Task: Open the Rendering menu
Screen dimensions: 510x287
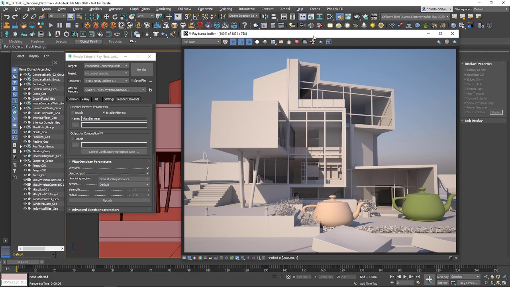Action: coord(163,9)
